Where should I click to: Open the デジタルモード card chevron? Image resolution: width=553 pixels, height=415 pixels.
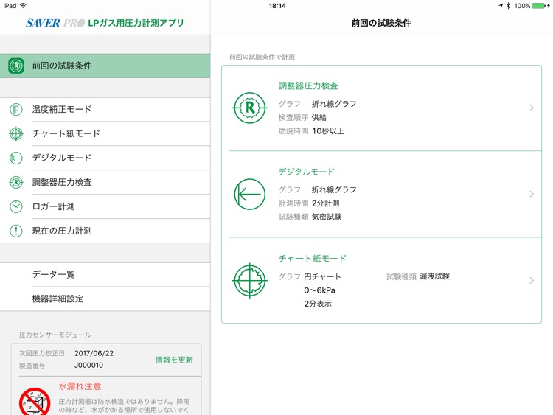[x=532, y=194]
